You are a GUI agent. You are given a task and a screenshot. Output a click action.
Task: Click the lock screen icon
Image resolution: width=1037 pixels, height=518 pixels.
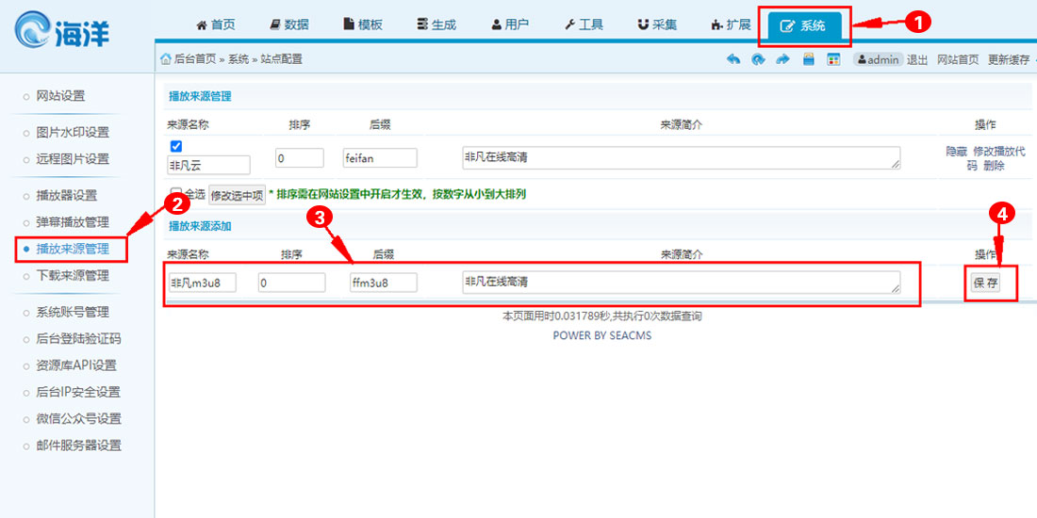tap(808, 59)
